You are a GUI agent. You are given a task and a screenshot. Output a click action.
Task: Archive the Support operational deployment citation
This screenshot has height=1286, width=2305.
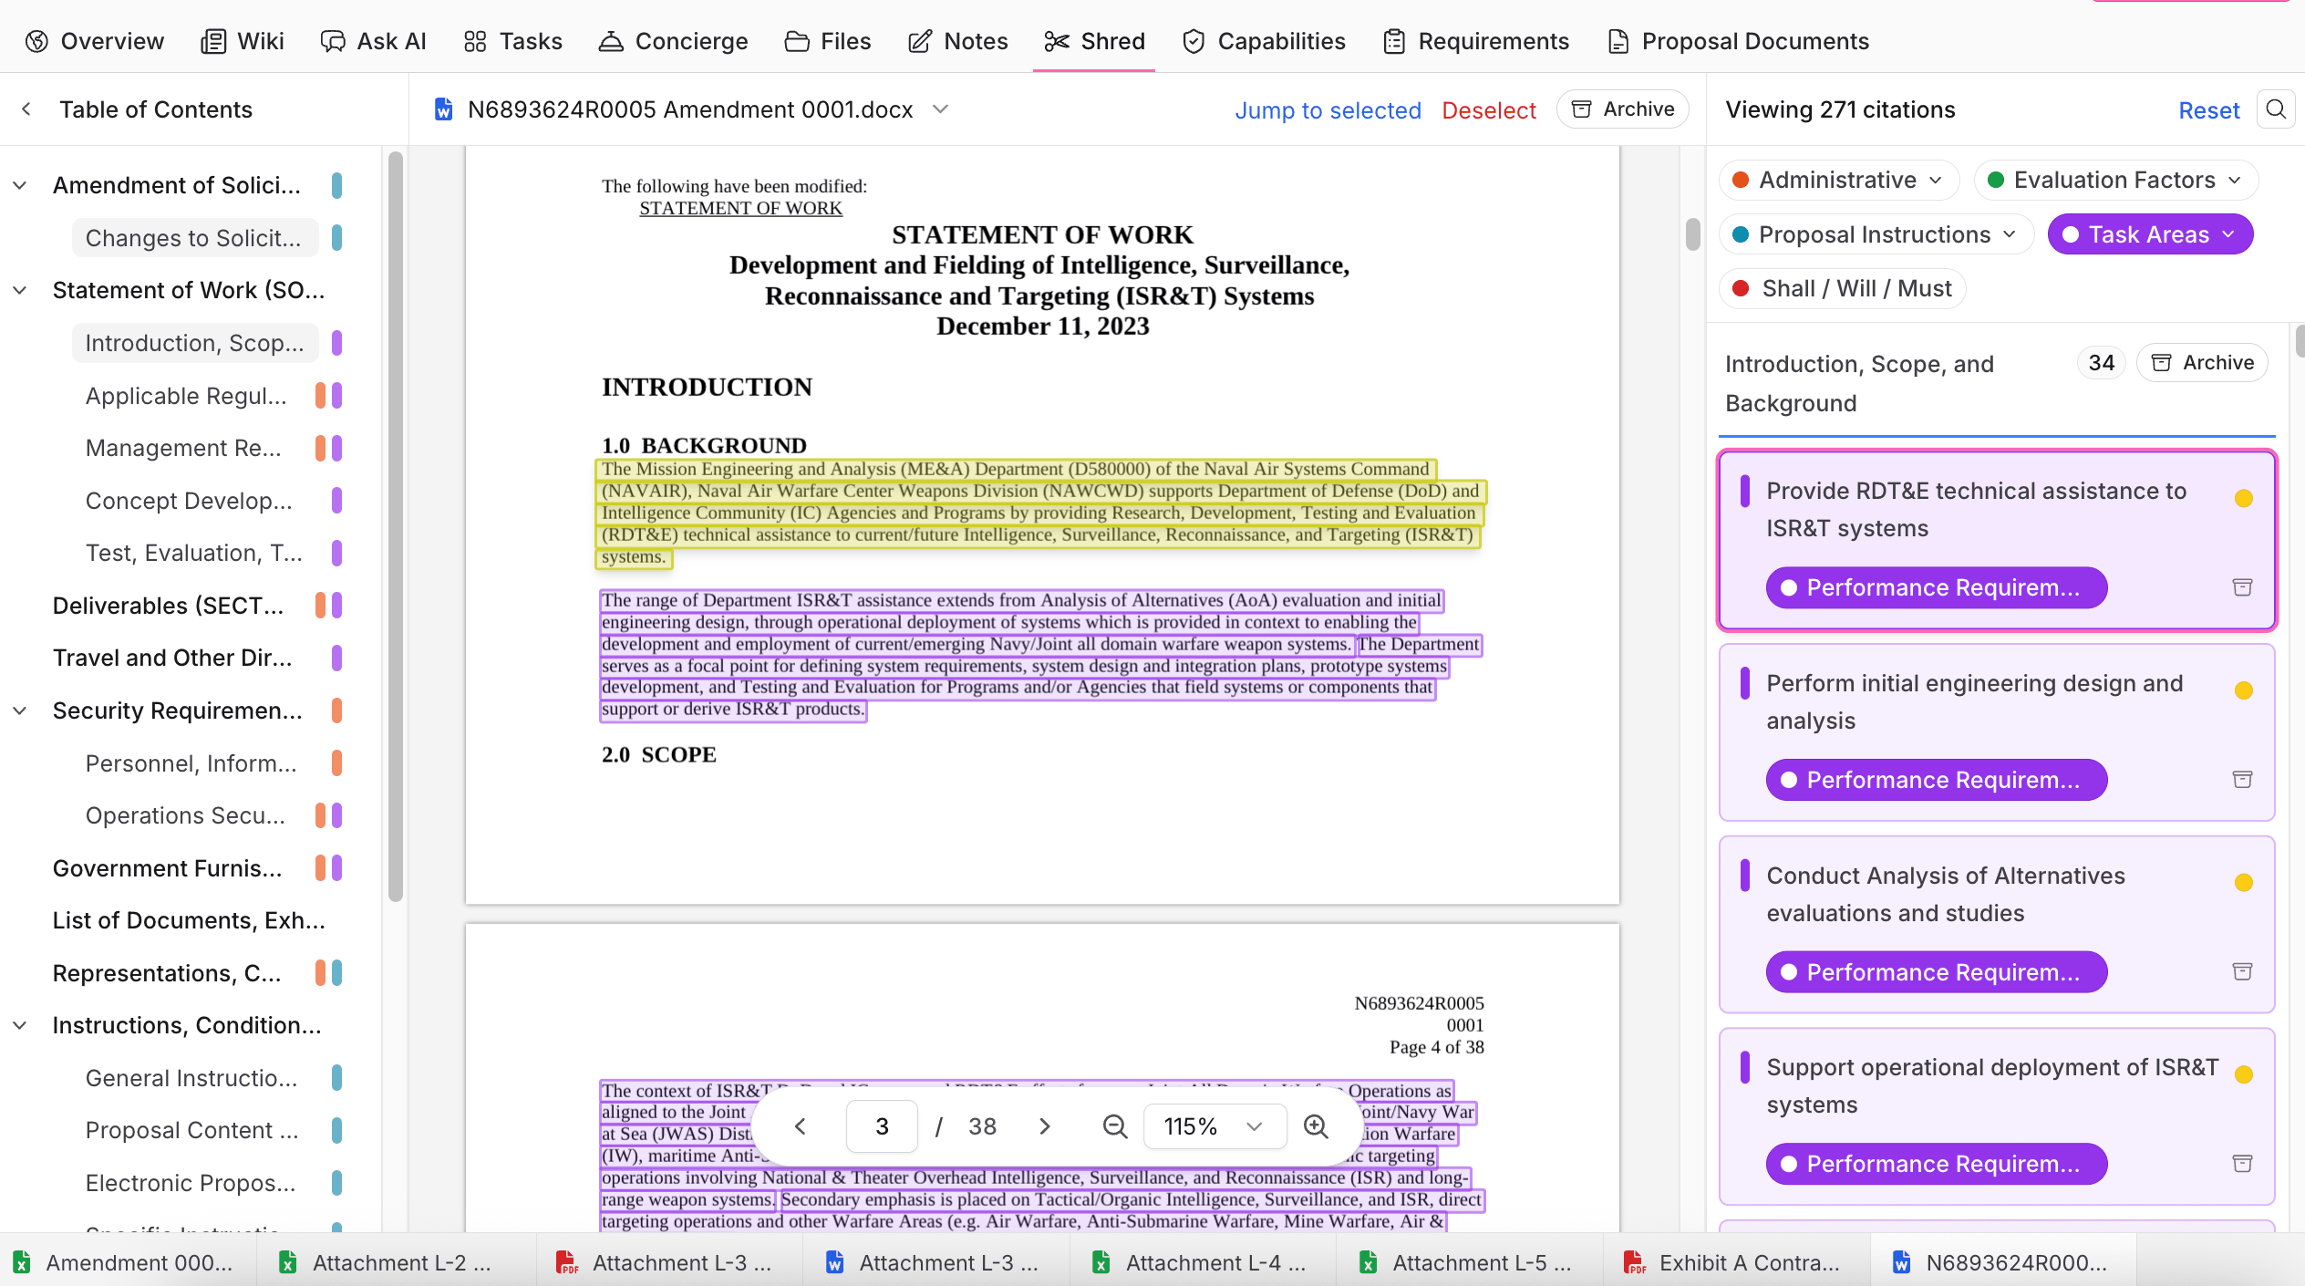click(2242, 1164)
